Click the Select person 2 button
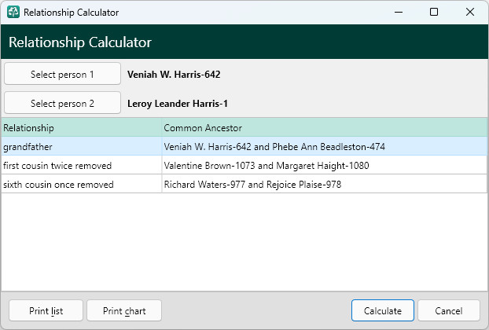Image resolution: width=489 pixels, height=330 pixels. [x=62, y=103]
